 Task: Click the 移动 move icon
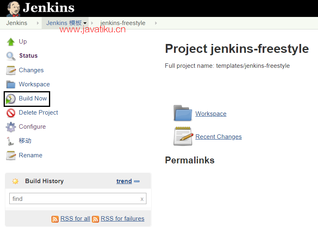click(10, 141)
